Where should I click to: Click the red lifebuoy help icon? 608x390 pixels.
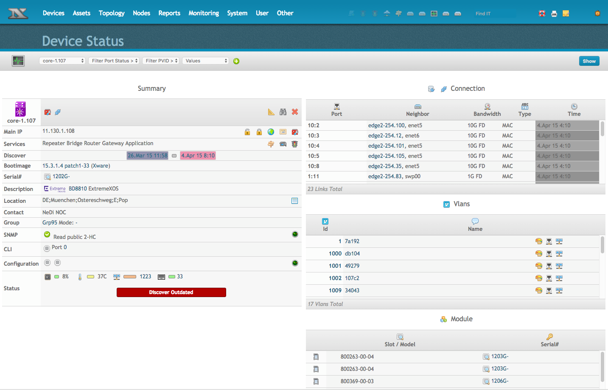point(542,14)
